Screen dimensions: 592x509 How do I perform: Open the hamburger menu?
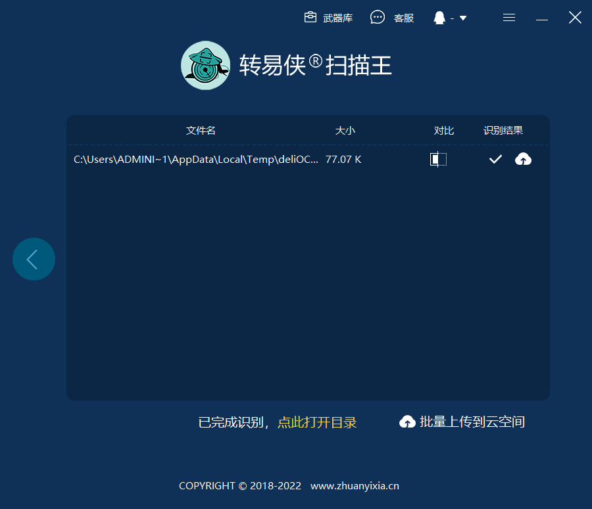click(509, 17)
